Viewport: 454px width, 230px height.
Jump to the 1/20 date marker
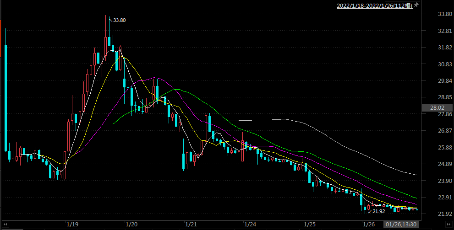(131, 225)
